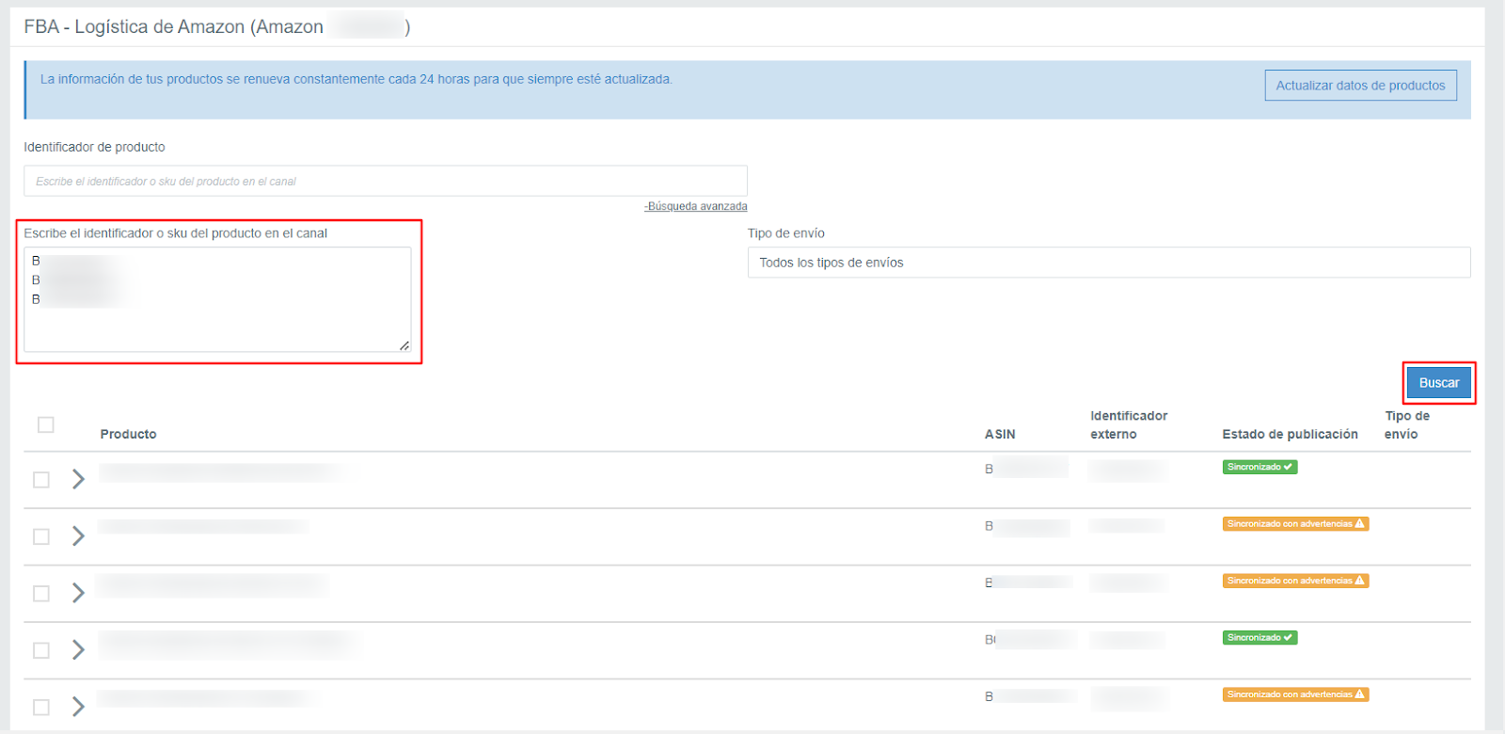This screenshot has width=1505, height=734.
Task: Expand the second product row chevron
Action: coord(78,535)
